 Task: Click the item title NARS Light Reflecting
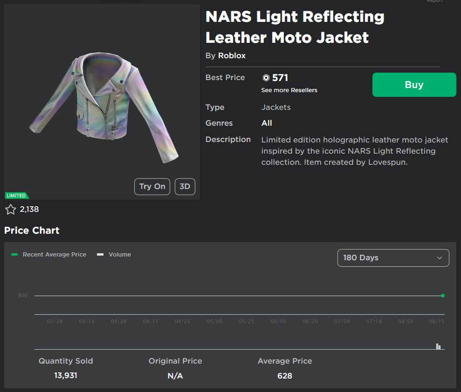click(x=295, y=27)
